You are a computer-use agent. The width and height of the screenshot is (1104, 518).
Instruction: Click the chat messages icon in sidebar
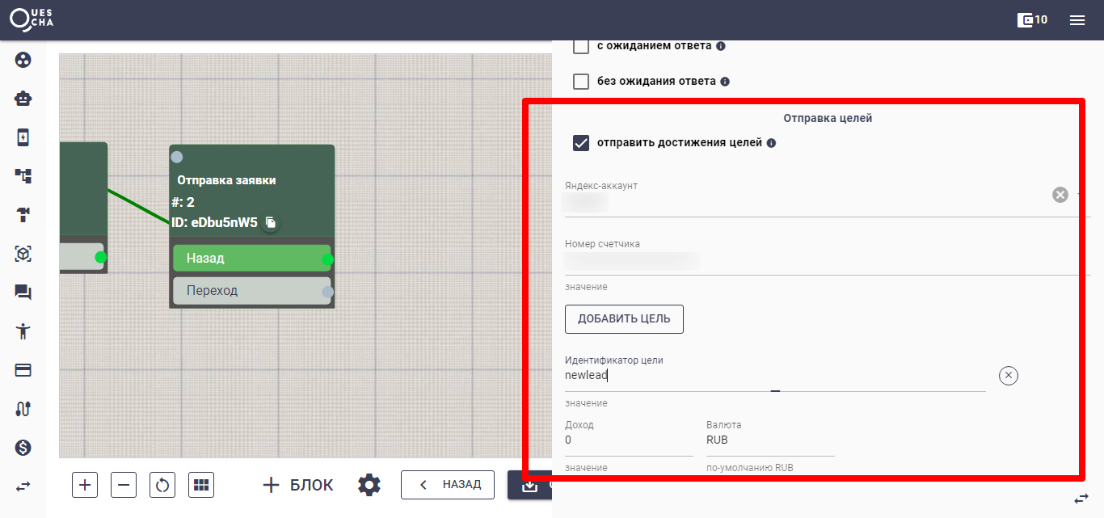(x=23, y=293)
